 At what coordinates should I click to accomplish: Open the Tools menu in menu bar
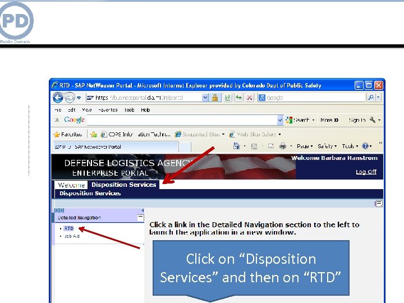(129, 110)
